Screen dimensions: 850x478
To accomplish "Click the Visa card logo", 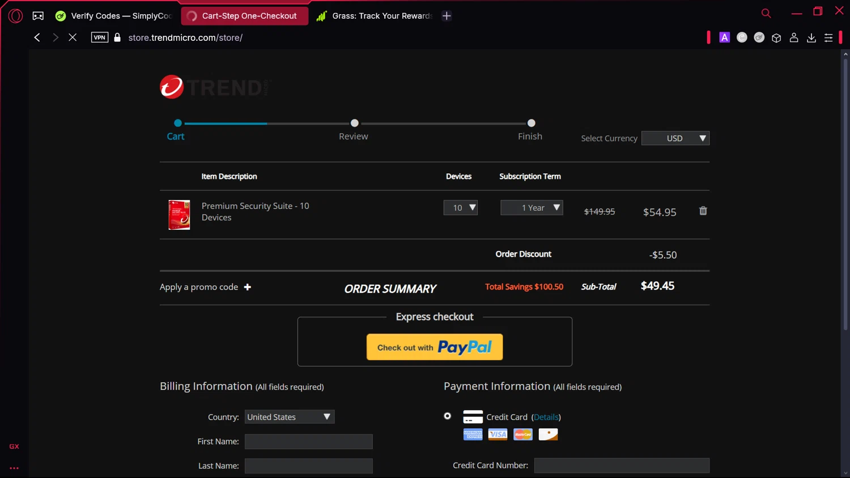I will tap(498, 434).
